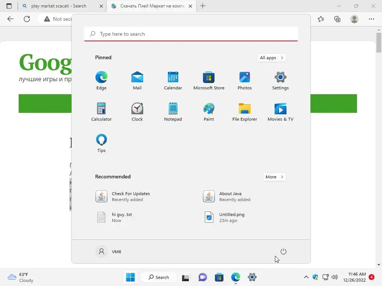Close the play market scacati tab
Image resolution: width=382 pixels, height=286 pixels.
point(101,6)
